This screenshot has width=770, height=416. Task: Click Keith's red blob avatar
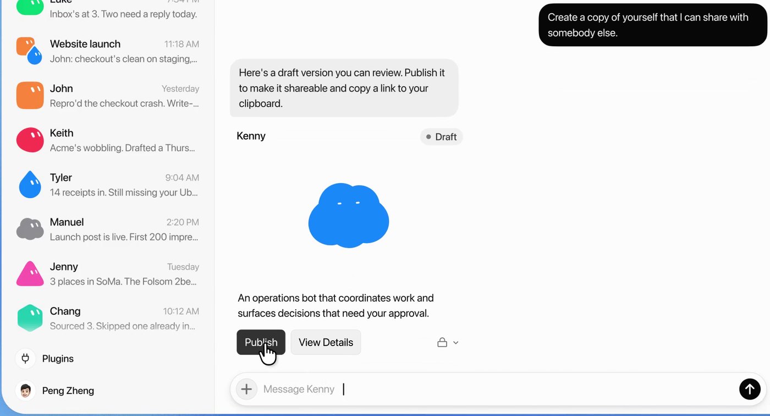pos(30,140)
